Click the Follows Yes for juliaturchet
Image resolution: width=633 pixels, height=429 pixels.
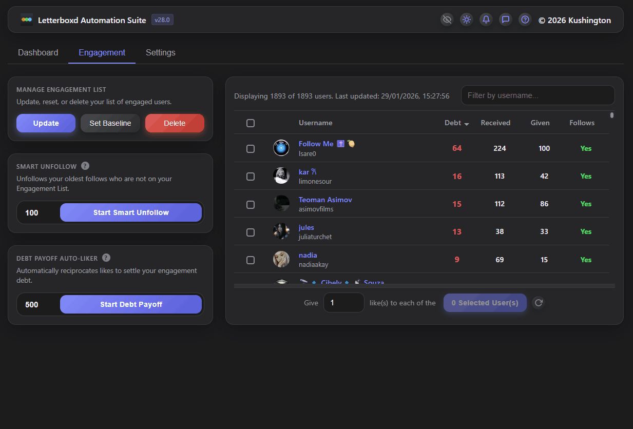[586, 231]
